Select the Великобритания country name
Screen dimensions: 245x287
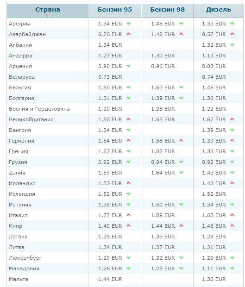pos(31,119)
